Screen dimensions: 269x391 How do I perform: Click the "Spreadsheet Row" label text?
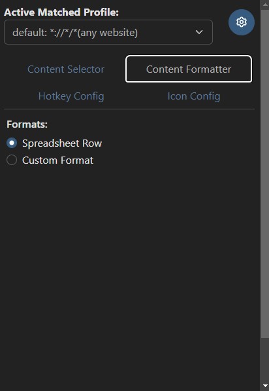tap(62, 143)
